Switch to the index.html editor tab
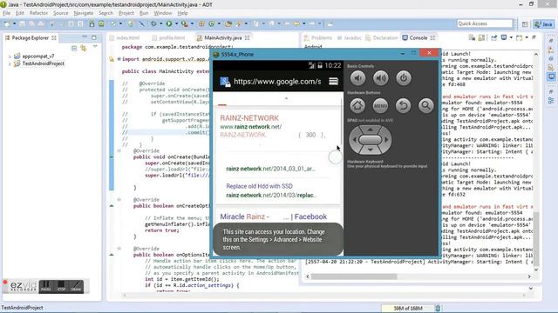The height and width of the screenshot is (313, 558). tap(125, 37)
